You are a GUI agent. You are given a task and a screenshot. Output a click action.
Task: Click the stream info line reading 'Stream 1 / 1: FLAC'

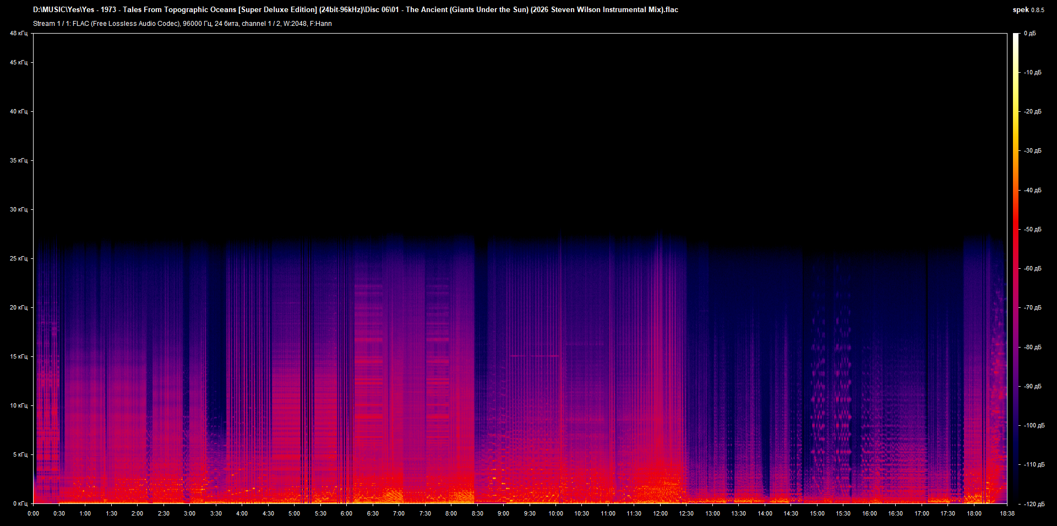click(x=182, y=24)
